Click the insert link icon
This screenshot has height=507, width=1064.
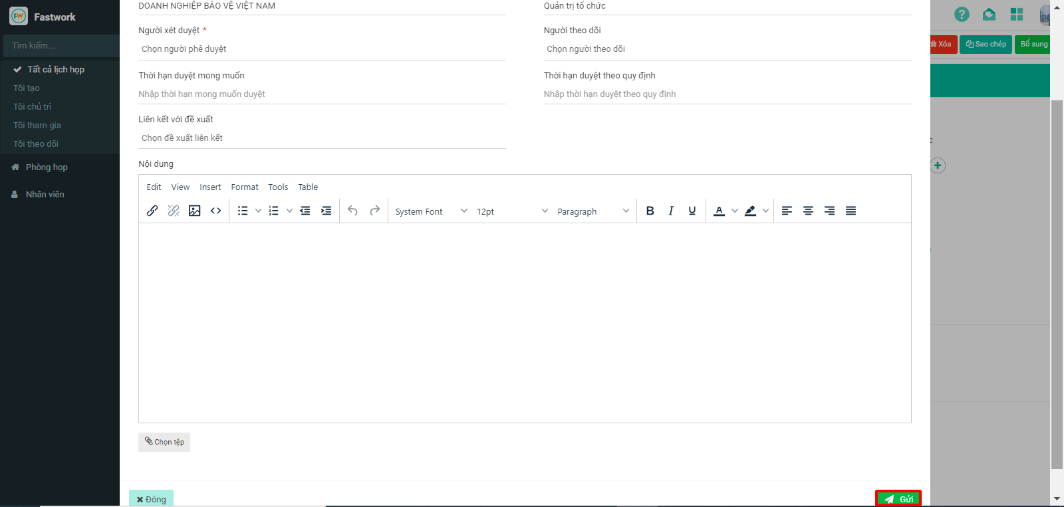pyautogui.click(x=152, y=211)
